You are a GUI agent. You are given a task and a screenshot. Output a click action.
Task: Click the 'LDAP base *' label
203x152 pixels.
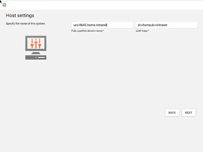142,31
